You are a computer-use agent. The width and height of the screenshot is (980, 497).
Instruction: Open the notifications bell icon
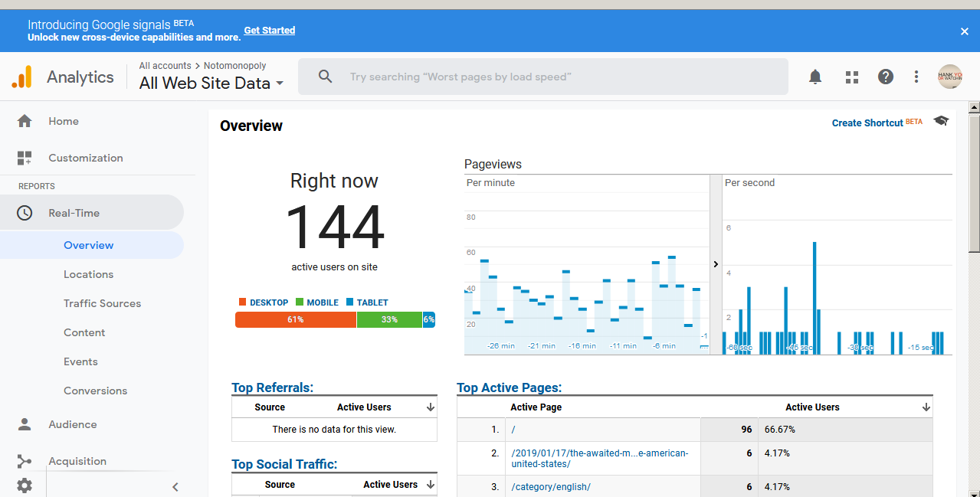(x=815, y=77)
